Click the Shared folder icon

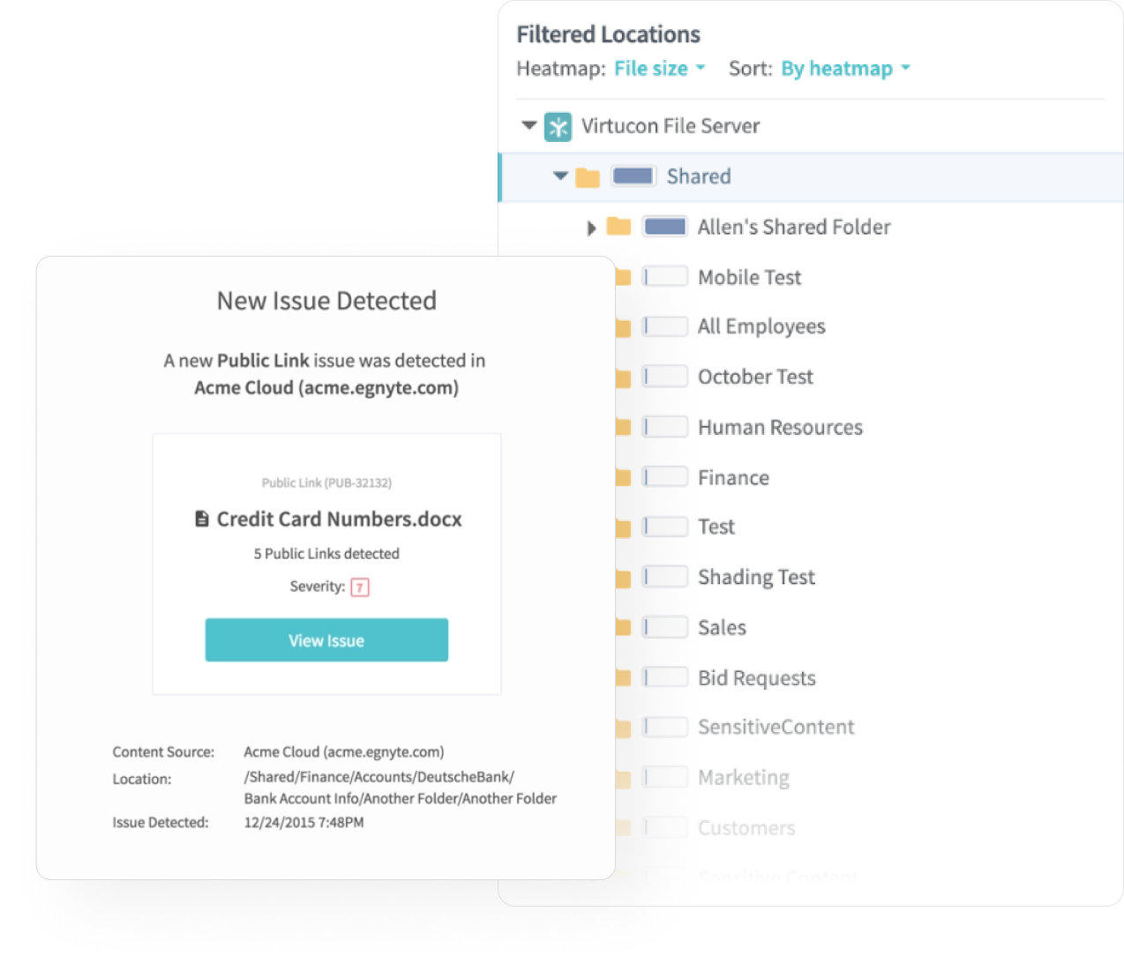point(588,177)
